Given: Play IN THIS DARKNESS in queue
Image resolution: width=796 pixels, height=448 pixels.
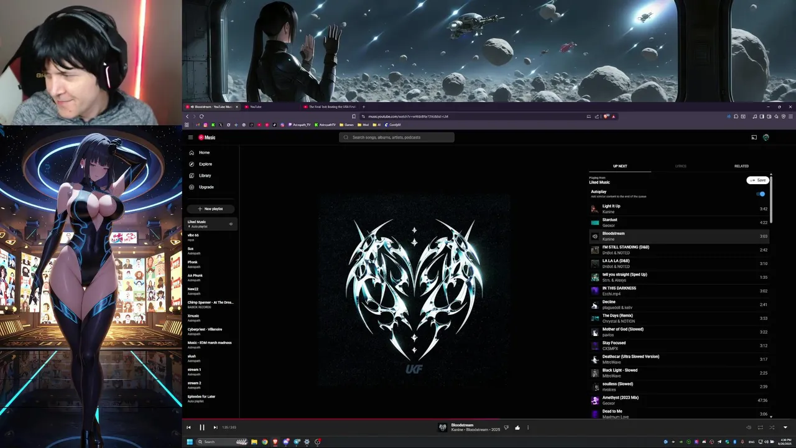Looking at the screenshot, I should 679,291.
